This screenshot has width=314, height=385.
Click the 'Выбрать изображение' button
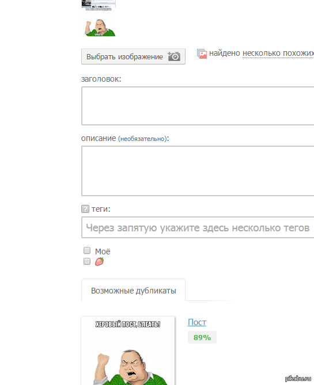pyautogui.click(x=133, y=56)
